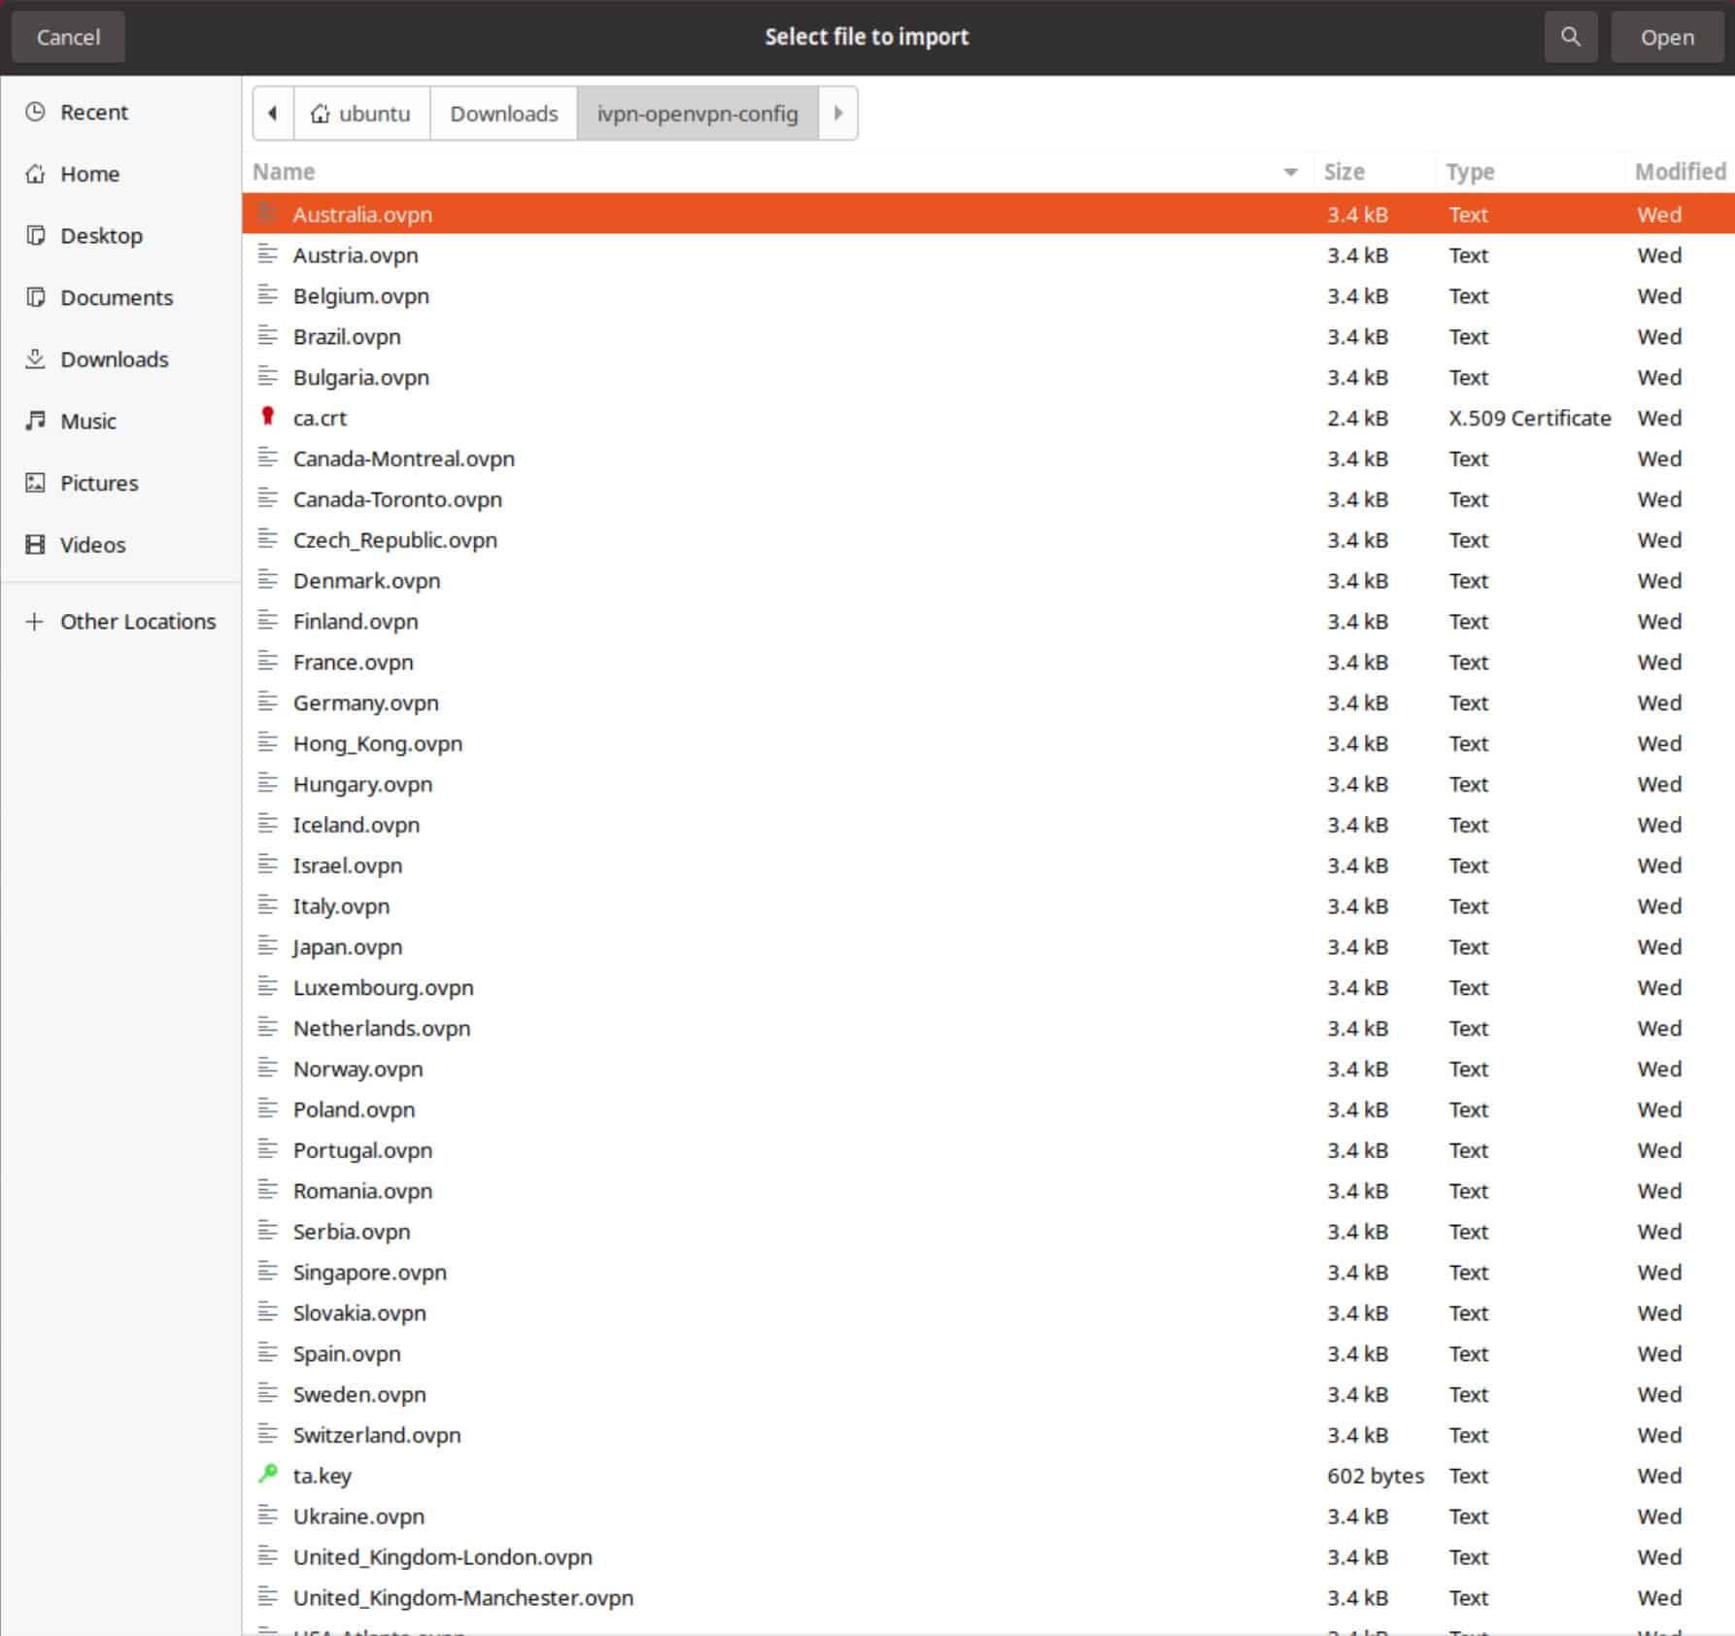Click the plus icon beside Other Locations
1735x1636 pixels.
(x=35, y=621)
